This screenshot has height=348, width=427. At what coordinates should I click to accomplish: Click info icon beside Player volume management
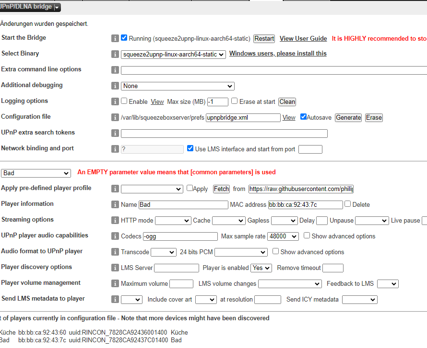[115, 283]
